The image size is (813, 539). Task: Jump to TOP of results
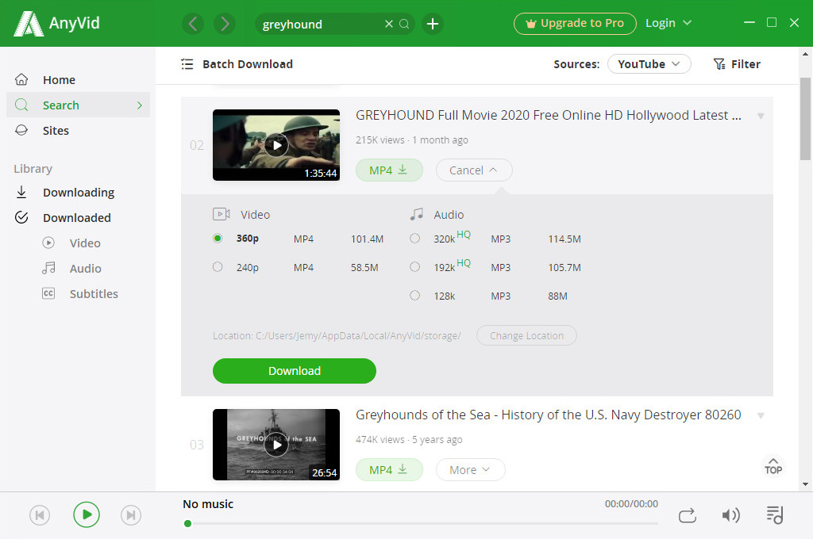(x=773, y=466)
